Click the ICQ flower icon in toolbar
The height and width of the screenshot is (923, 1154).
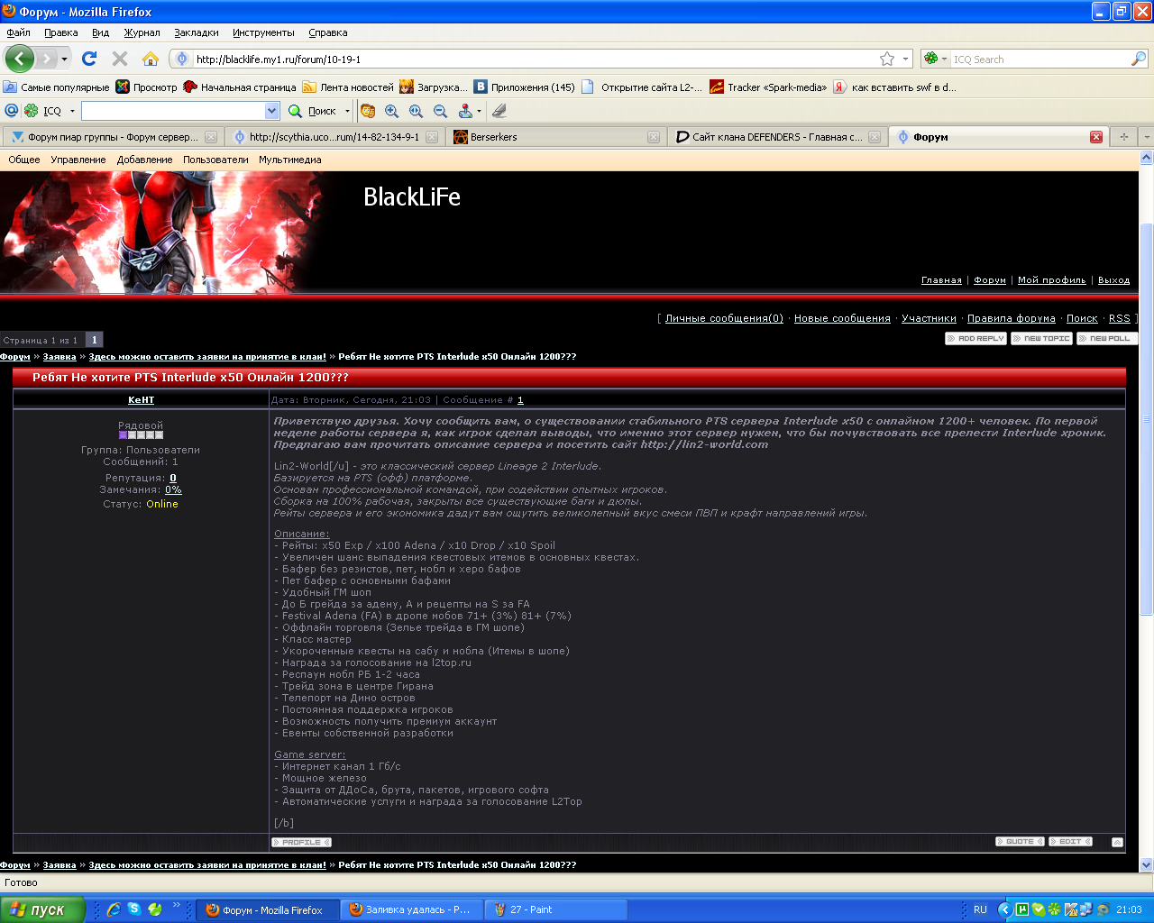[32, 111]
